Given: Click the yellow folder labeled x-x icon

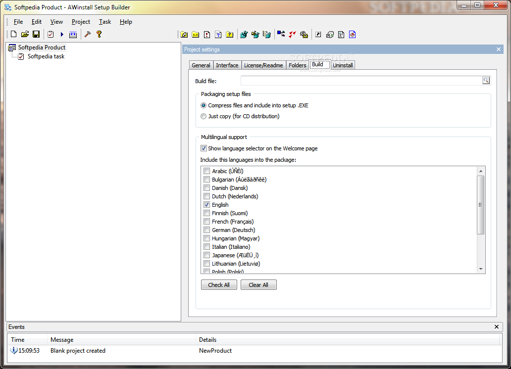Looking at the screenshot, I should point(196,35).
